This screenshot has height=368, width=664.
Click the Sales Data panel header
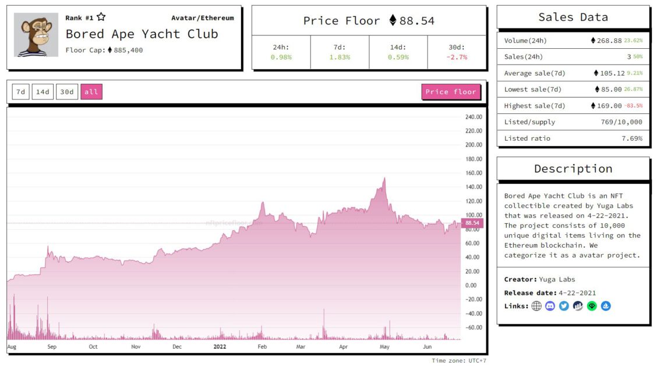573,17
